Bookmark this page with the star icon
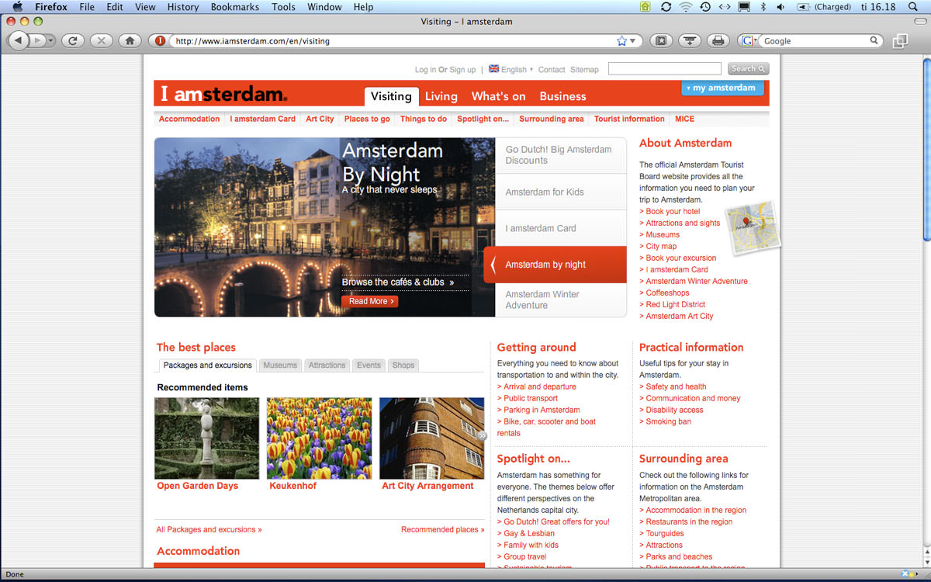Screen dimensions: 931x582 pyautogui.click(x=621, y=40)
